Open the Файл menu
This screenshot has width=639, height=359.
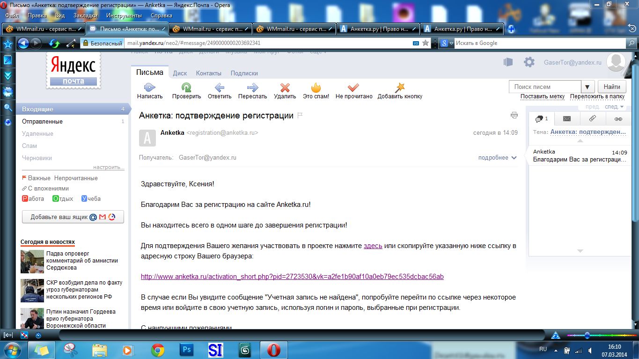tap(12, 15)
